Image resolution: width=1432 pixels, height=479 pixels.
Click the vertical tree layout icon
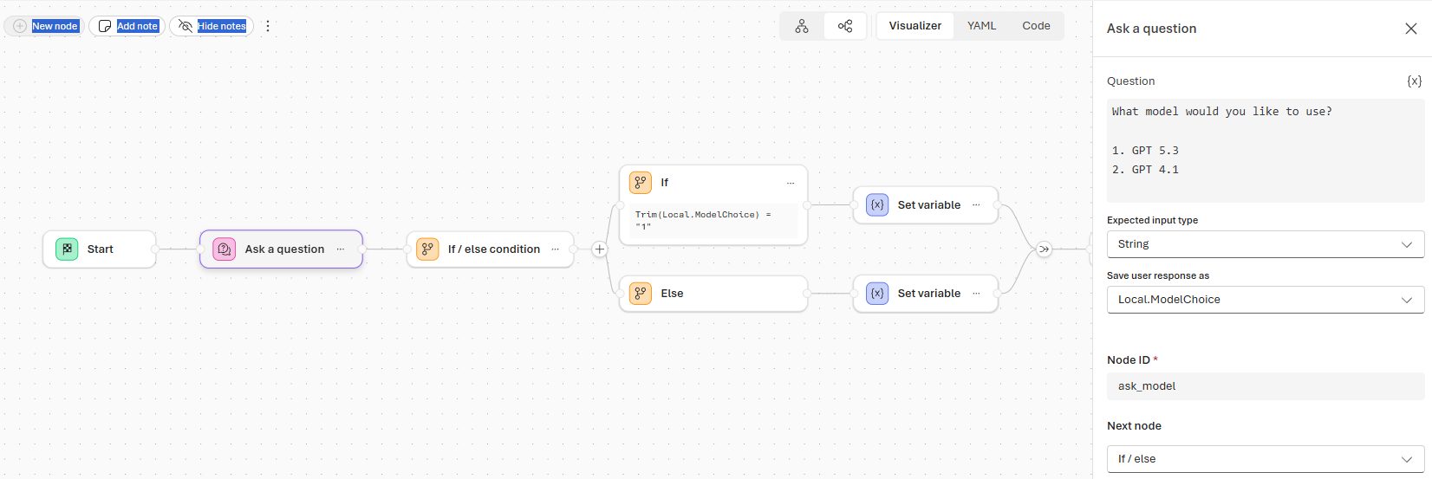[802, 26]
